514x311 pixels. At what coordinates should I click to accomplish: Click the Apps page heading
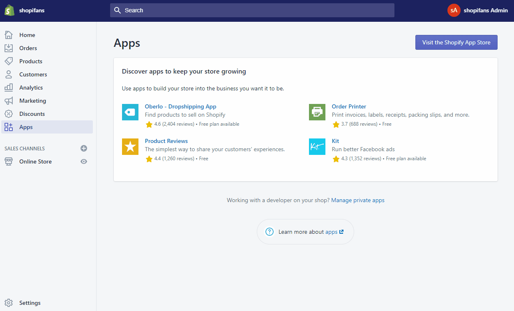(x=127, y=43)
